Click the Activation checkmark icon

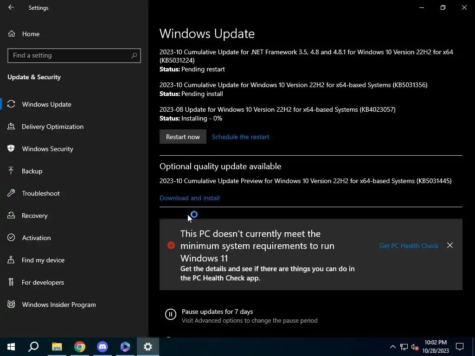coord(11,238)
